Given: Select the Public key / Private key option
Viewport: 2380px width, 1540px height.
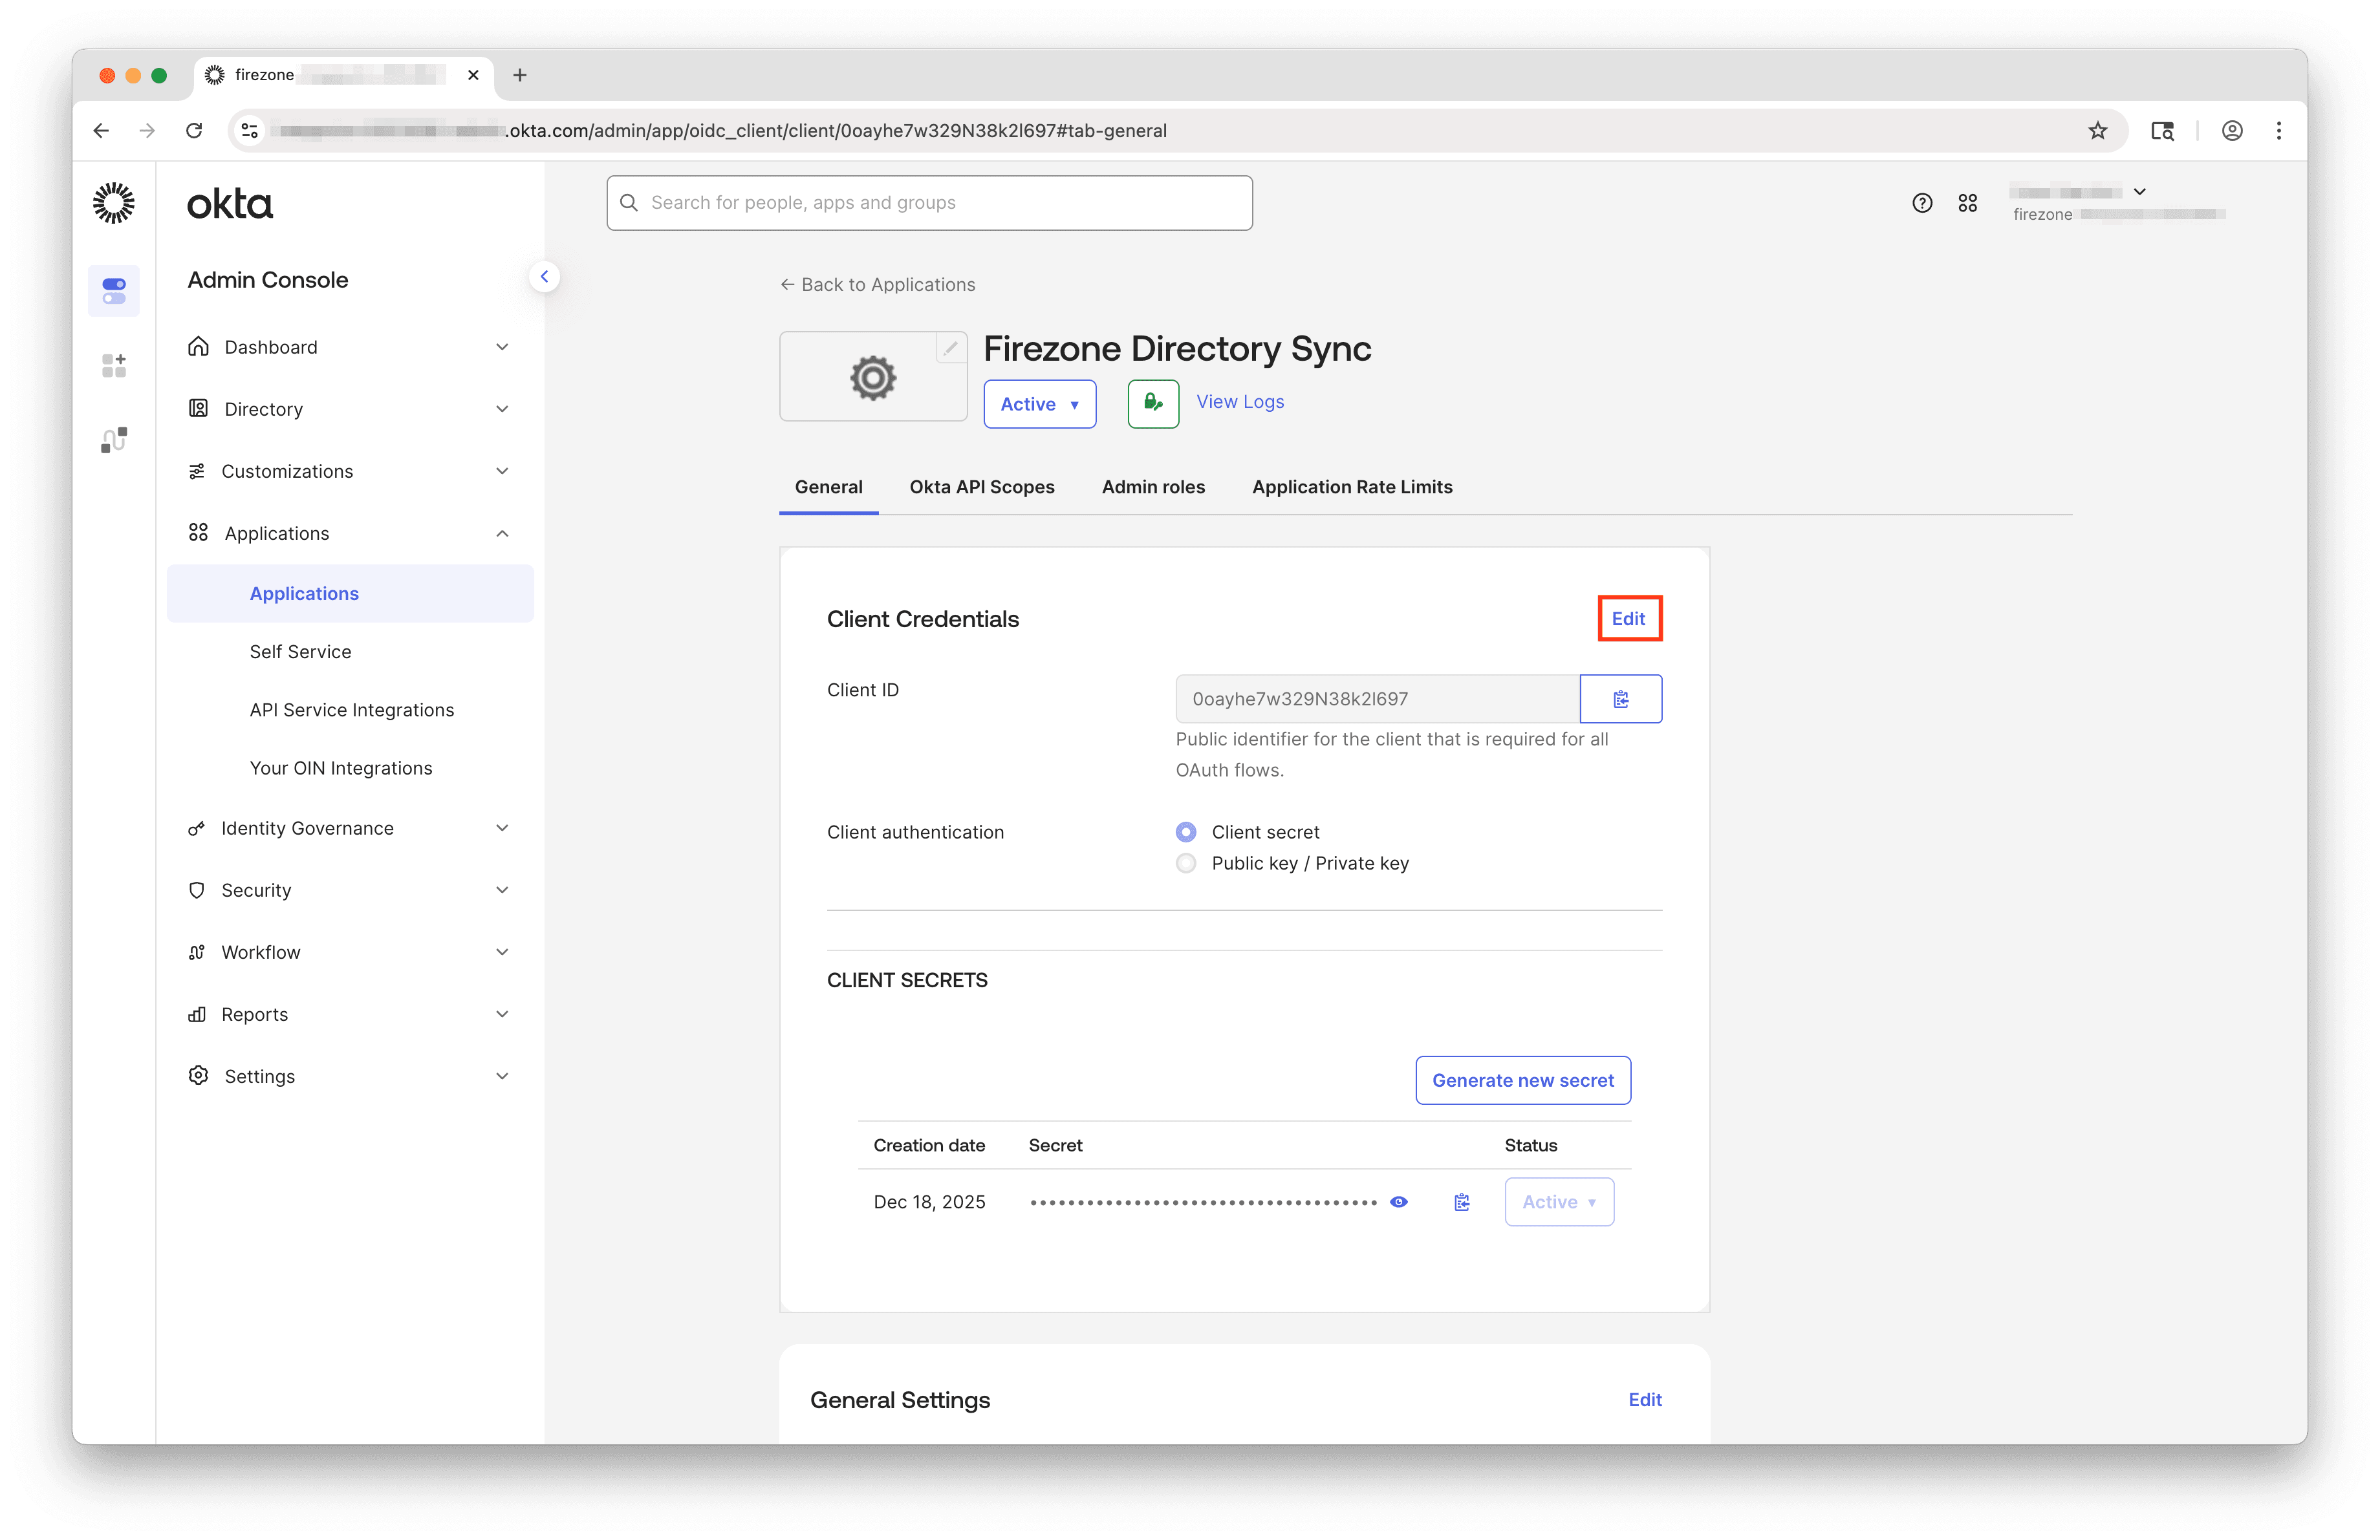Looking at the screenshot, I should point(1186,864).
